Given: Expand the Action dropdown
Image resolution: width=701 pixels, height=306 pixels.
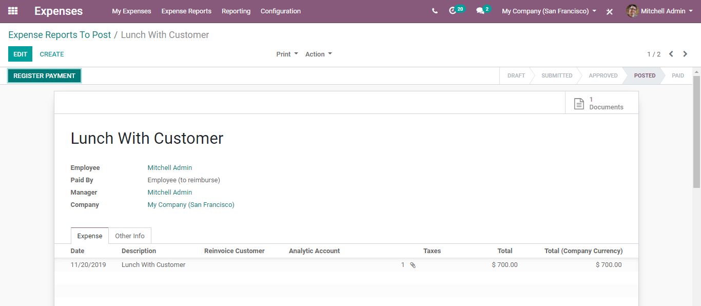Looking at the screenshot, I should 319,54.
